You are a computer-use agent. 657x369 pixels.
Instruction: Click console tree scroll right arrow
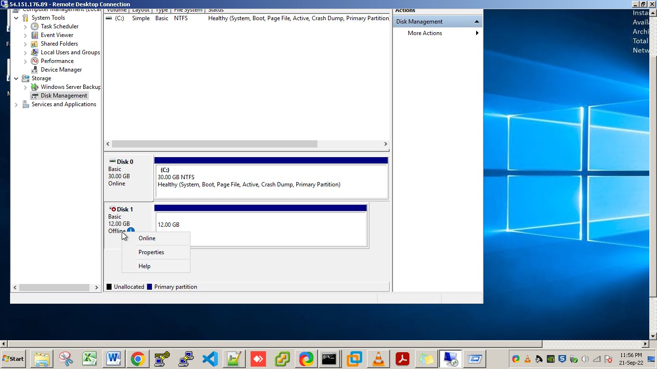(96, 287)
